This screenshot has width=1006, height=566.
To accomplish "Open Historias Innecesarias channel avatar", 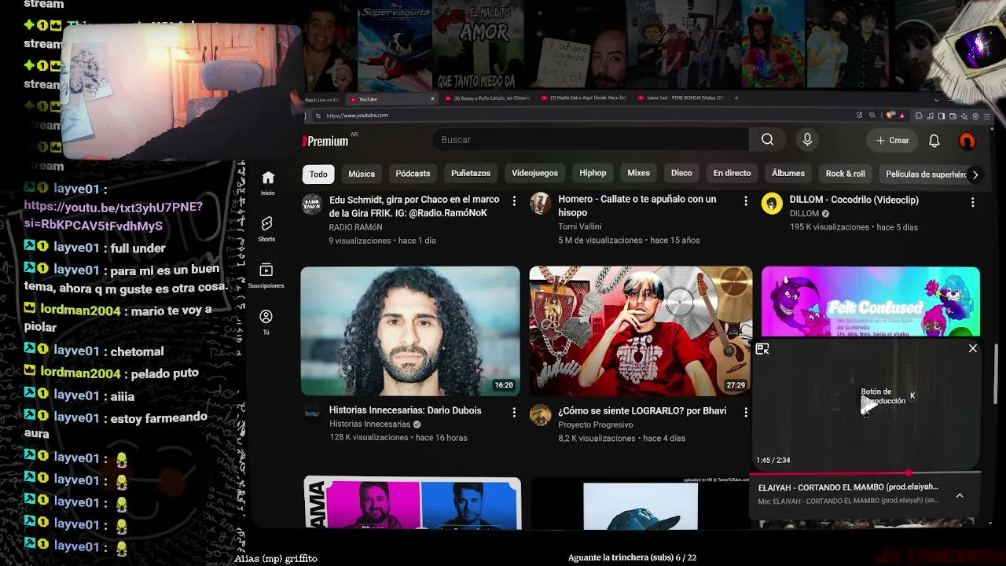I will pos(312,414).
